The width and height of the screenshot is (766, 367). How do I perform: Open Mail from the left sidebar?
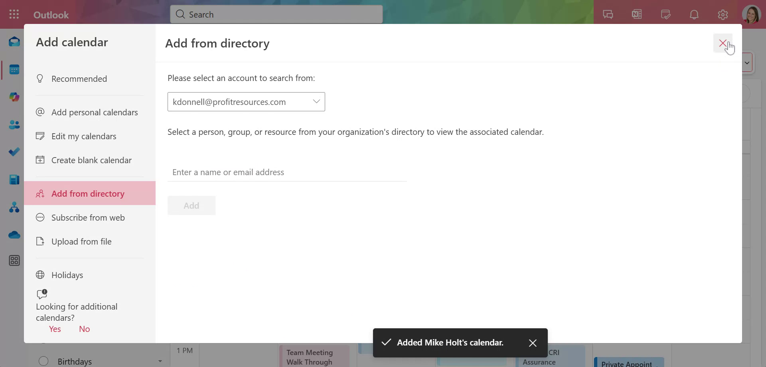point(14,41)
